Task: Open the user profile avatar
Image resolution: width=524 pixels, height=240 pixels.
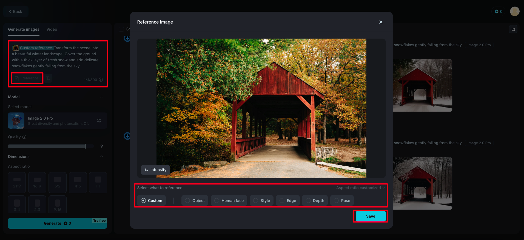Action: point(515,11)
